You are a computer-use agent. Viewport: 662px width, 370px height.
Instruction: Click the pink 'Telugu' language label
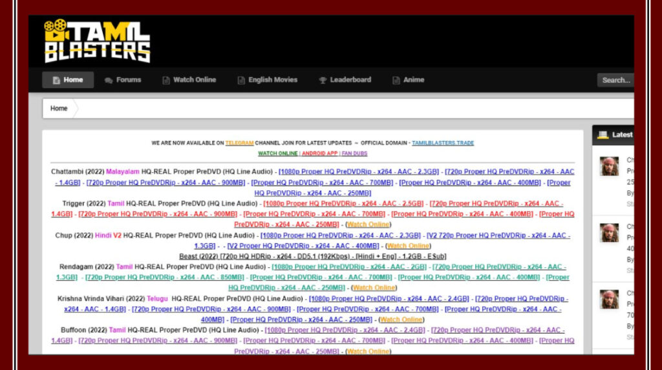(157, 299)
